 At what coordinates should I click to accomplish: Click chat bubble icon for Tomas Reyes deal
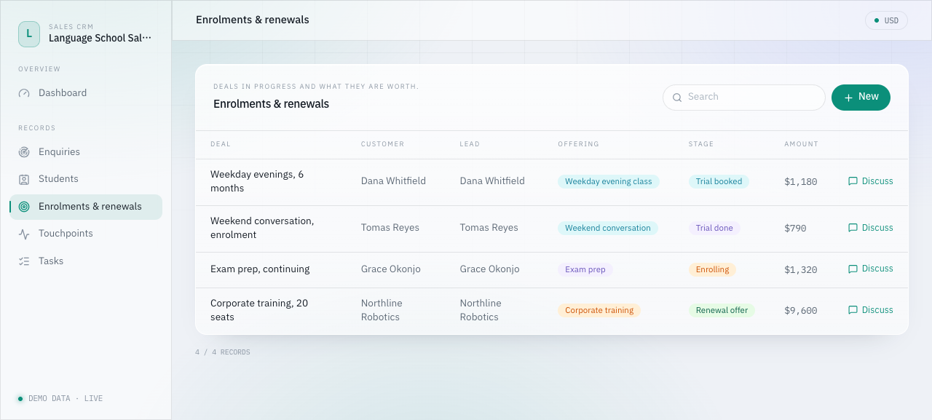click(853, 228)
